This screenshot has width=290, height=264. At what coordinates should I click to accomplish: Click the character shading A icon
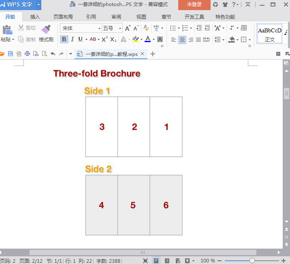(x=160, y=39)
